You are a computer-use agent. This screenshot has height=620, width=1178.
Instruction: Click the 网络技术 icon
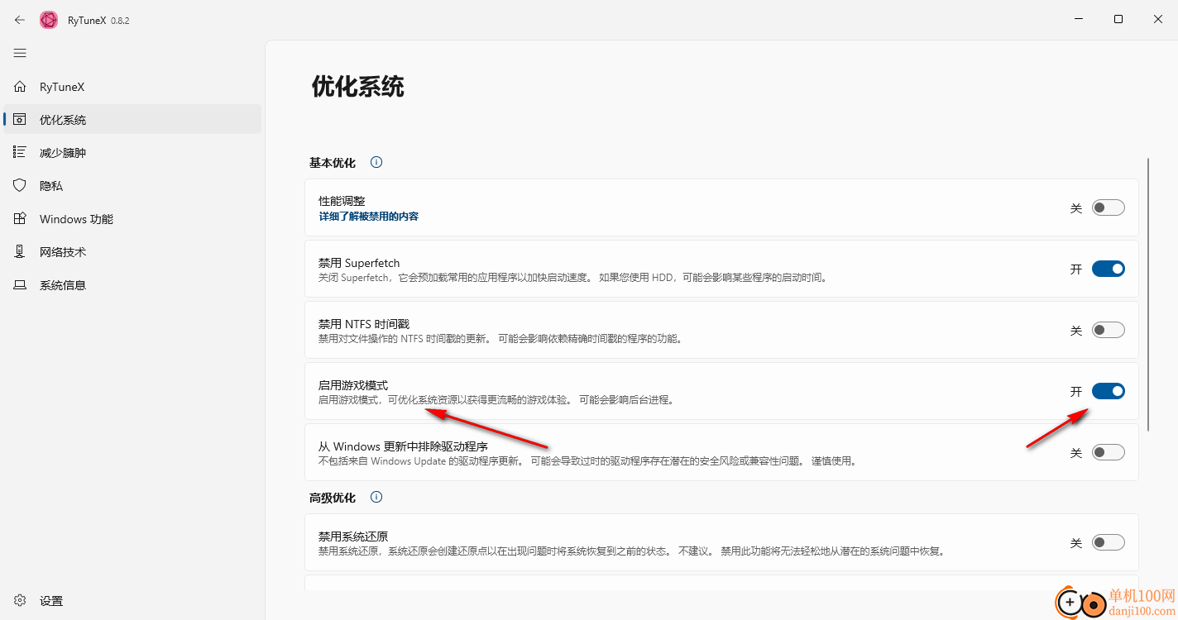tap(20, 252)
